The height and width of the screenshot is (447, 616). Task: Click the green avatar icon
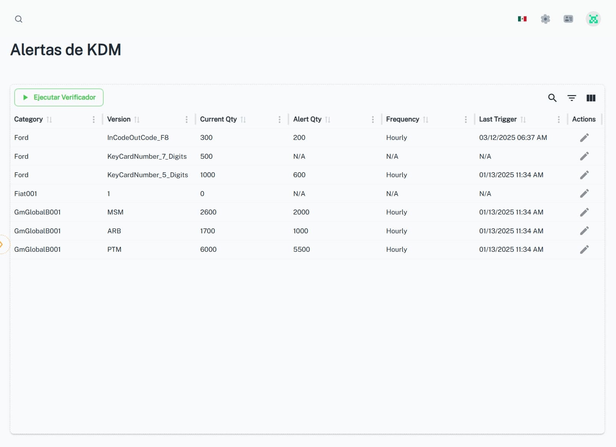coord(593,18)
